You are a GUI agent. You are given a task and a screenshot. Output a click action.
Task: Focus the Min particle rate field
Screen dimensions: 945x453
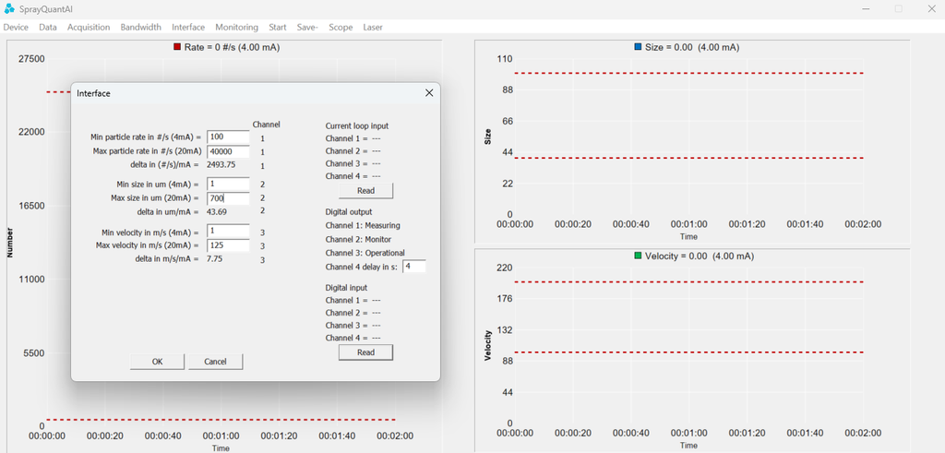(229, 137)
